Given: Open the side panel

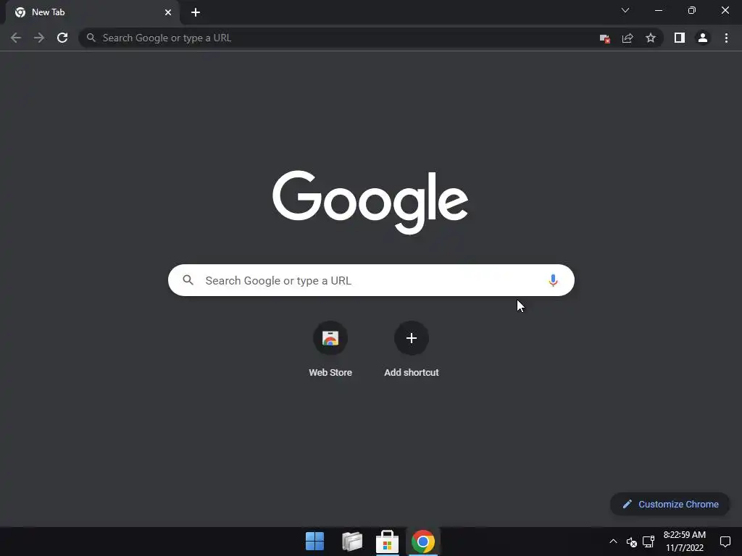Looking at the screenshot, I should click(680, 38).
